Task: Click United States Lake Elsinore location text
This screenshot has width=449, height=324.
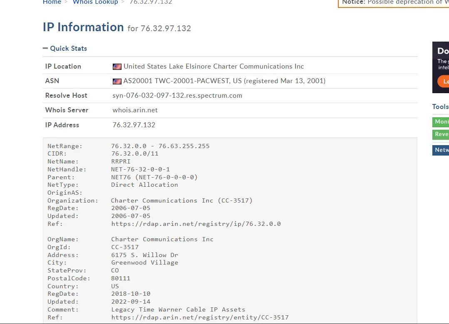Action: click(x=213, y=67)
